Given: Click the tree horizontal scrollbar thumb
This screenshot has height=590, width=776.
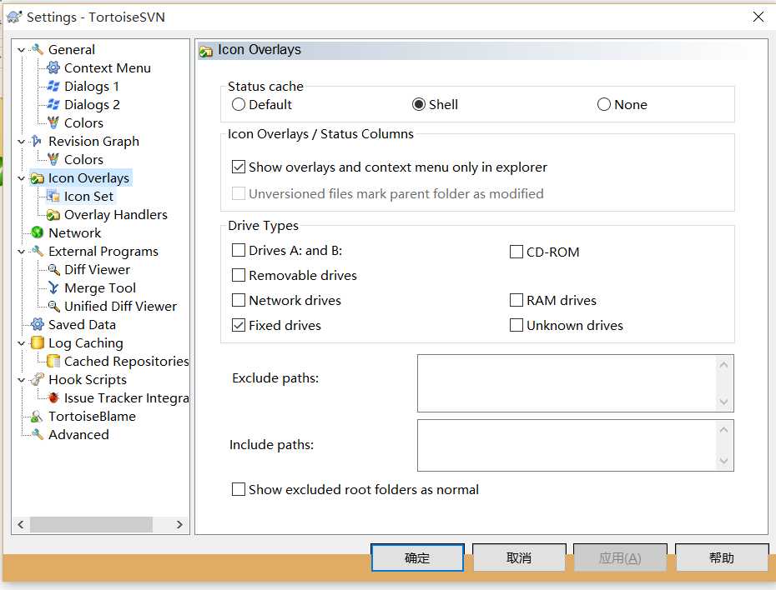Looking at the screenshot, I should click(x=91, y=524).
